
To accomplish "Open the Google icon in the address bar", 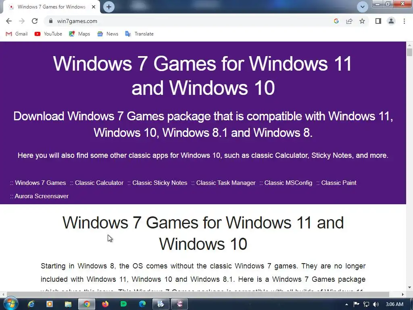I will click(x=336, y=21).
